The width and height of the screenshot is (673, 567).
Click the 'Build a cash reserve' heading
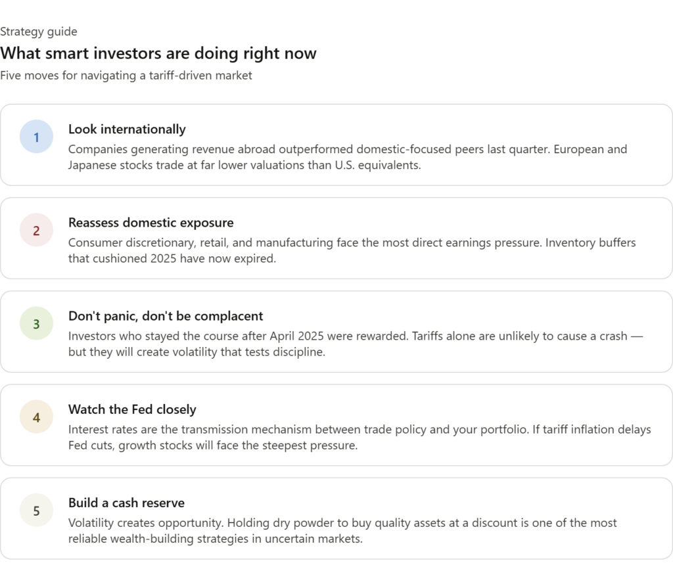[x=126, y=503]
